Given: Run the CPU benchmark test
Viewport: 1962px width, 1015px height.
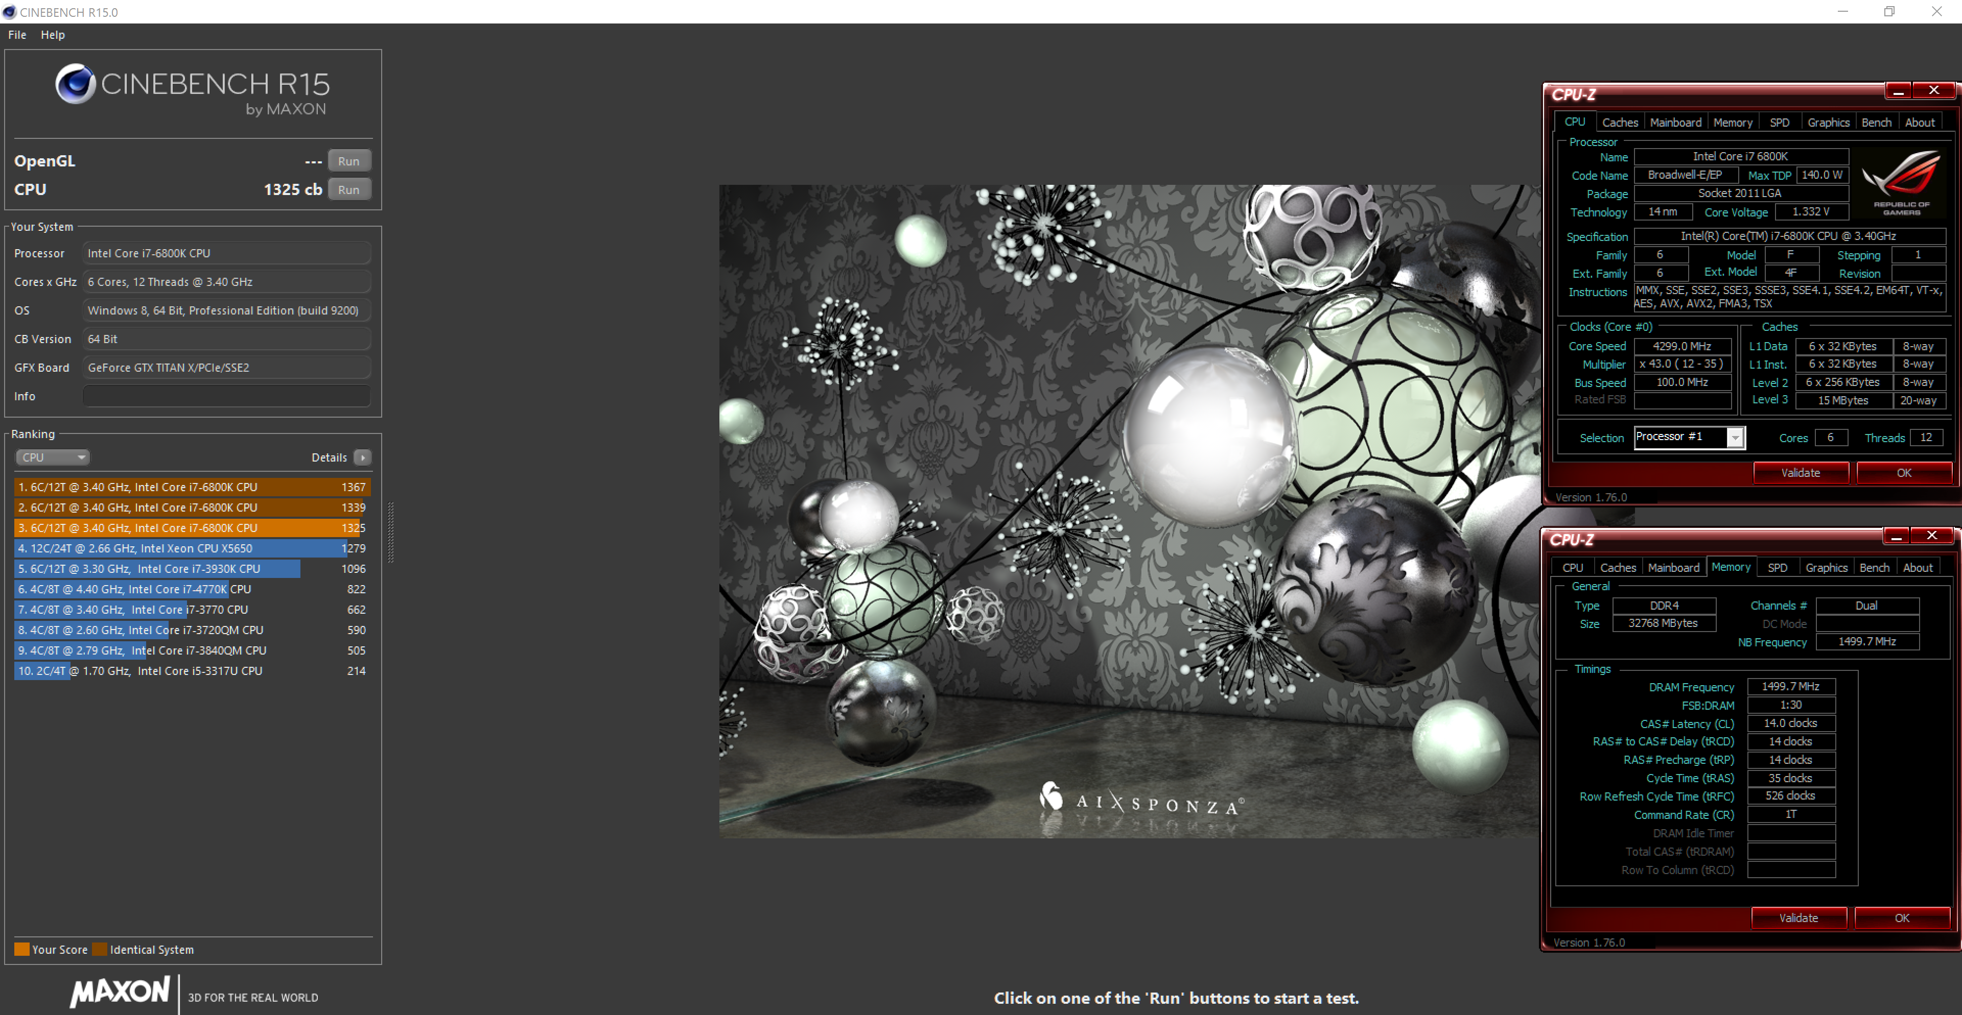Looking at the screenshot, I should [349, 189].
